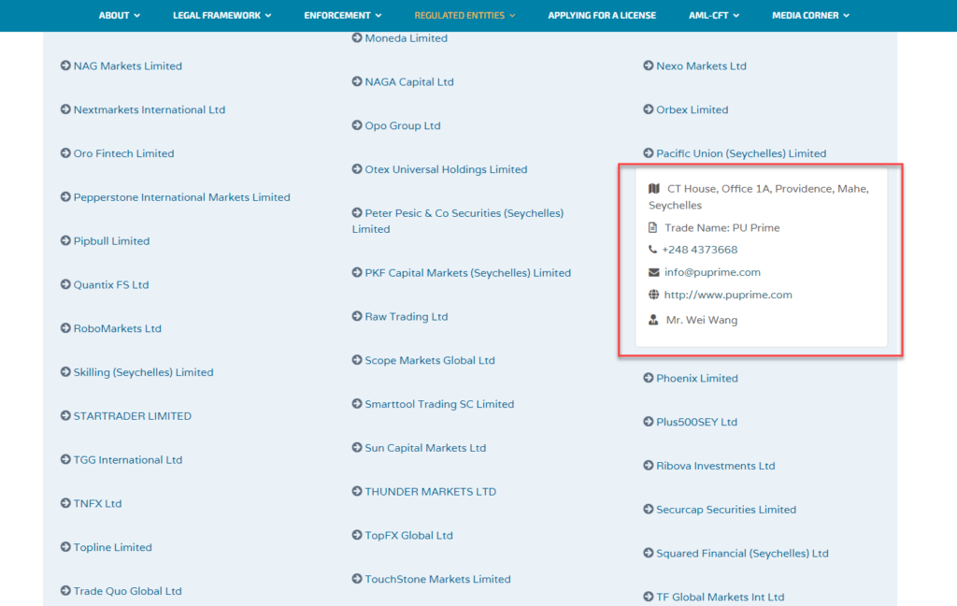This screenshot has width=957, height=606.
Task: Click the arrow icon beside Quantix FS Ltd
Action: coord(65,284)
